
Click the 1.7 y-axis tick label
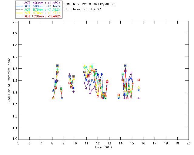pos(15,57)
